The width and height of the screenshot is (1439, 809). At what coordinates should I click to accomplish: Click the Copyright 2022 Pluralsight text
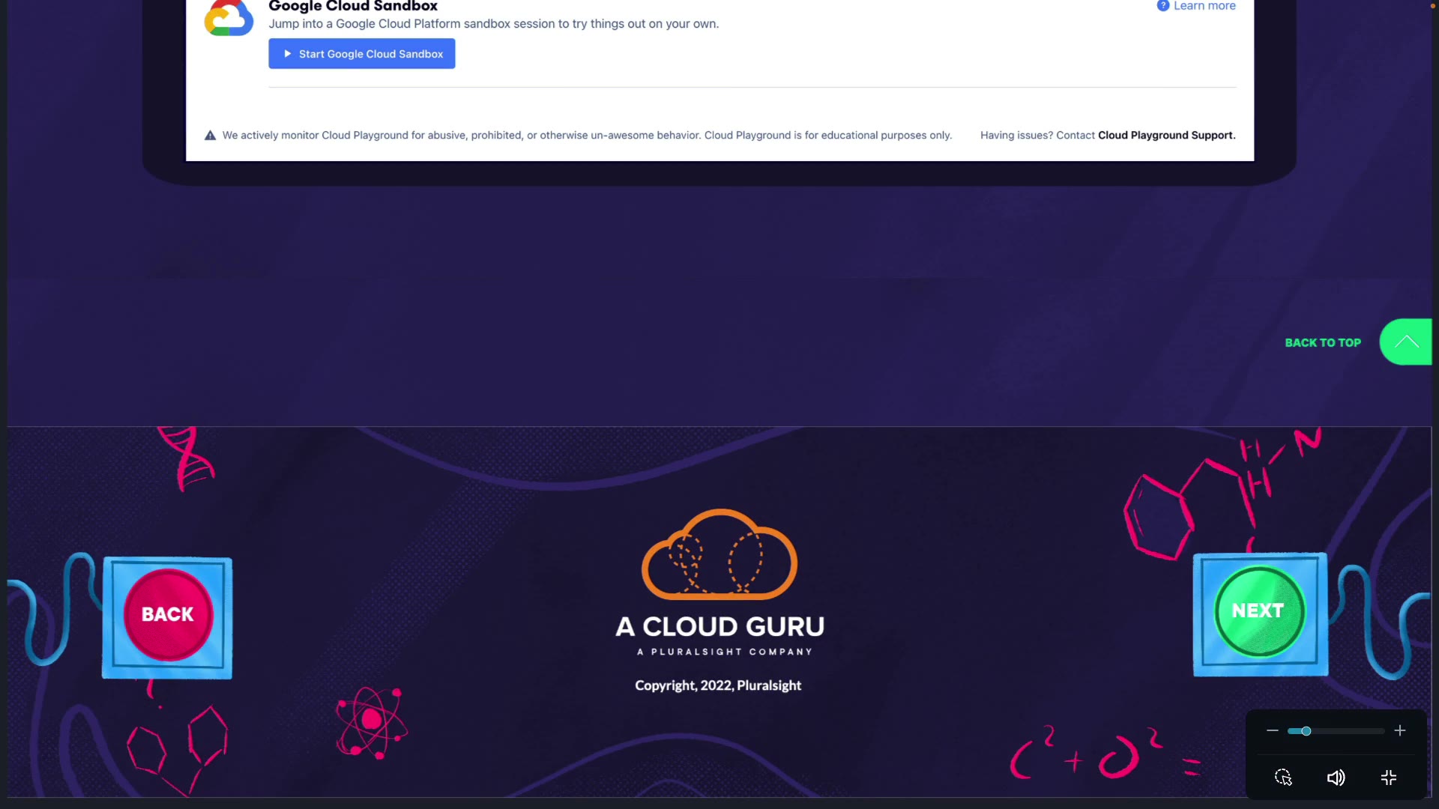click(718, 685)
